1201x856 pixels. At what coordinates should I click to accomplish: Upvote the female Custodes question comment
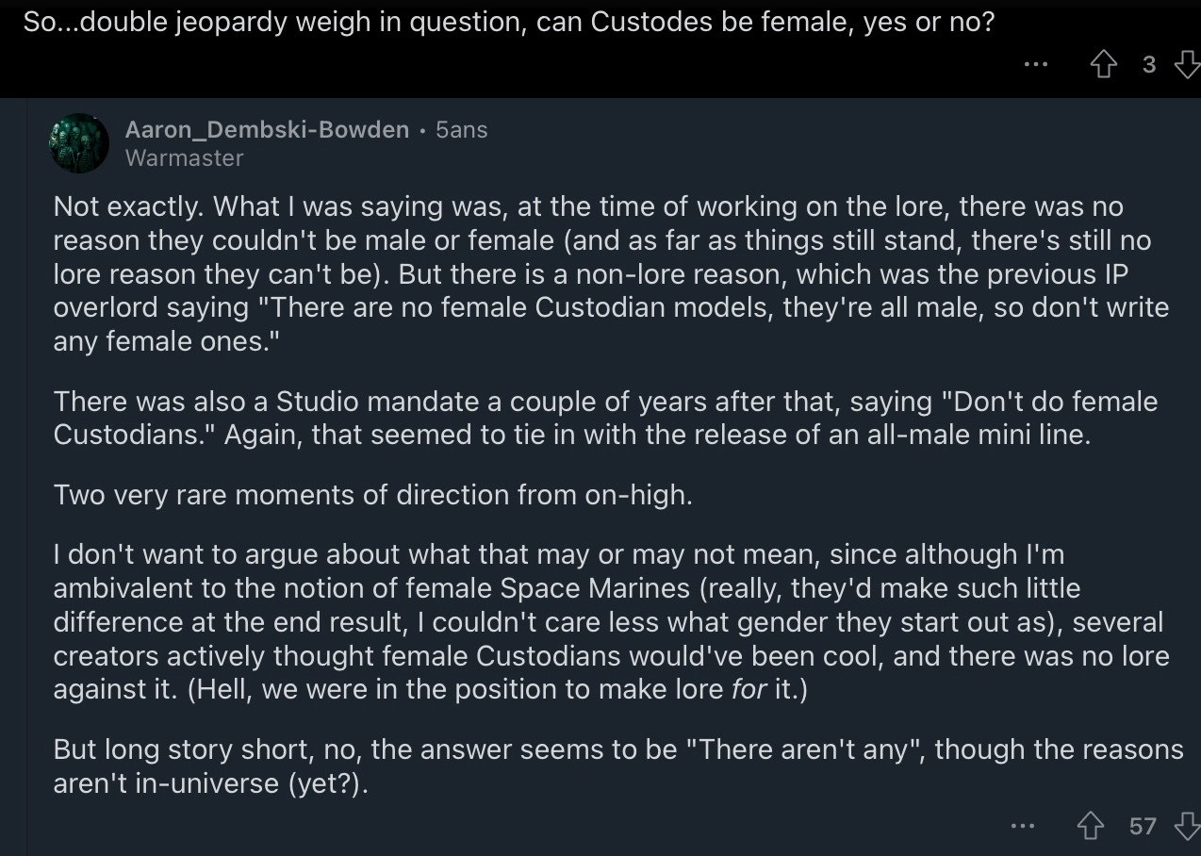click(1103, 64)
